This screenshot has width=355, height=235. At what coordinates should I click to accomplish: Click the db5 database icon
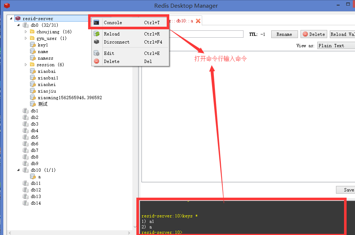(x=26, y=137)
